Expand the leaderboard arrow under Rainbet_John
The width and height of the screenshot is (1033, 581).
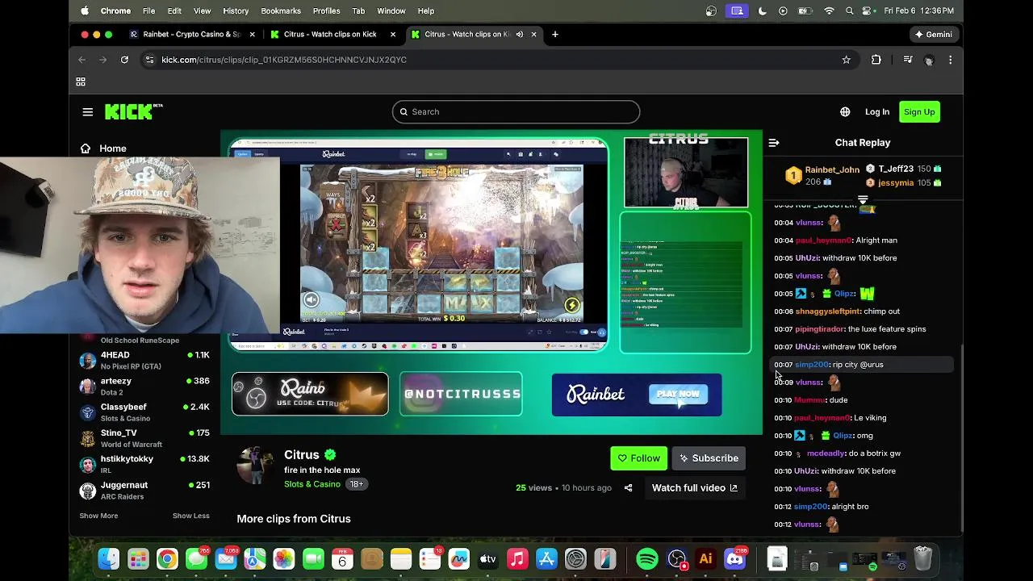tap(863, 199)
